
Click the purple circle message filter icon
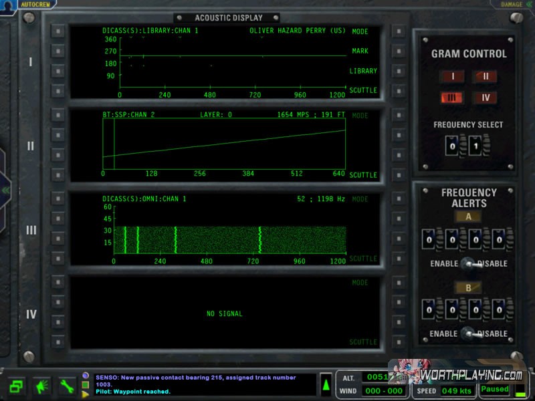coord(86,376)
